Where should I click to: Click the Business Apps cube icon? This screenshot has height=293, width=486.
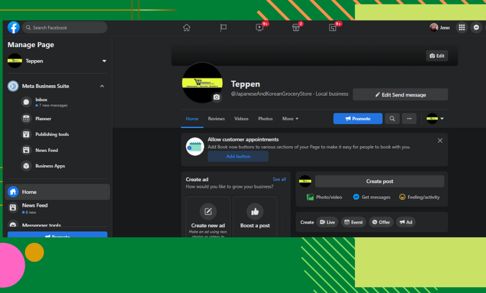click(26, 166)
